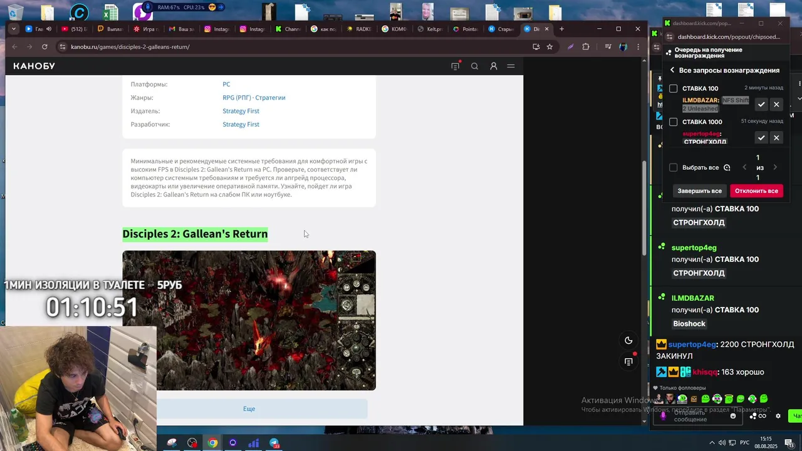The width and height of the screenshot is (802, 451).
Task: Switch to the Выплат tab
Action: point(110,29)
